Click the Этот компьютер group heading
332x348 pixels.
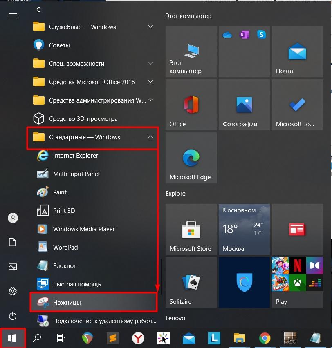point(188,16)
